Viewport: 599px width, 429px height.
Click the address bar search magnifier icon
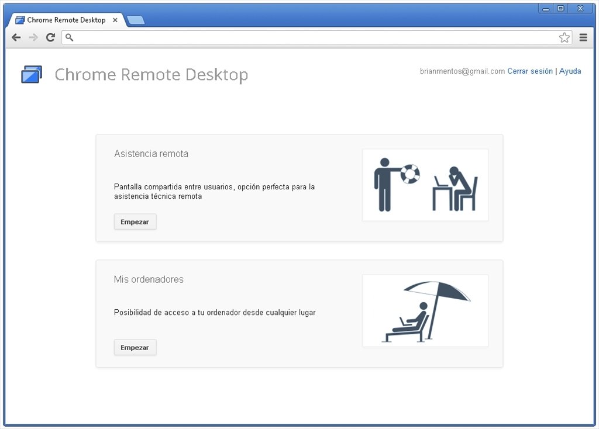pyautogui.click(x=69, y=37)
